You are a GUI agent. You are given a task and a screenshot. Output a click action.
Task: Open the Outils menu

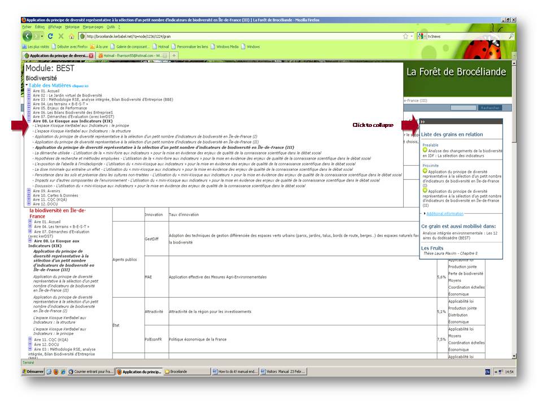tap(111, 27)
